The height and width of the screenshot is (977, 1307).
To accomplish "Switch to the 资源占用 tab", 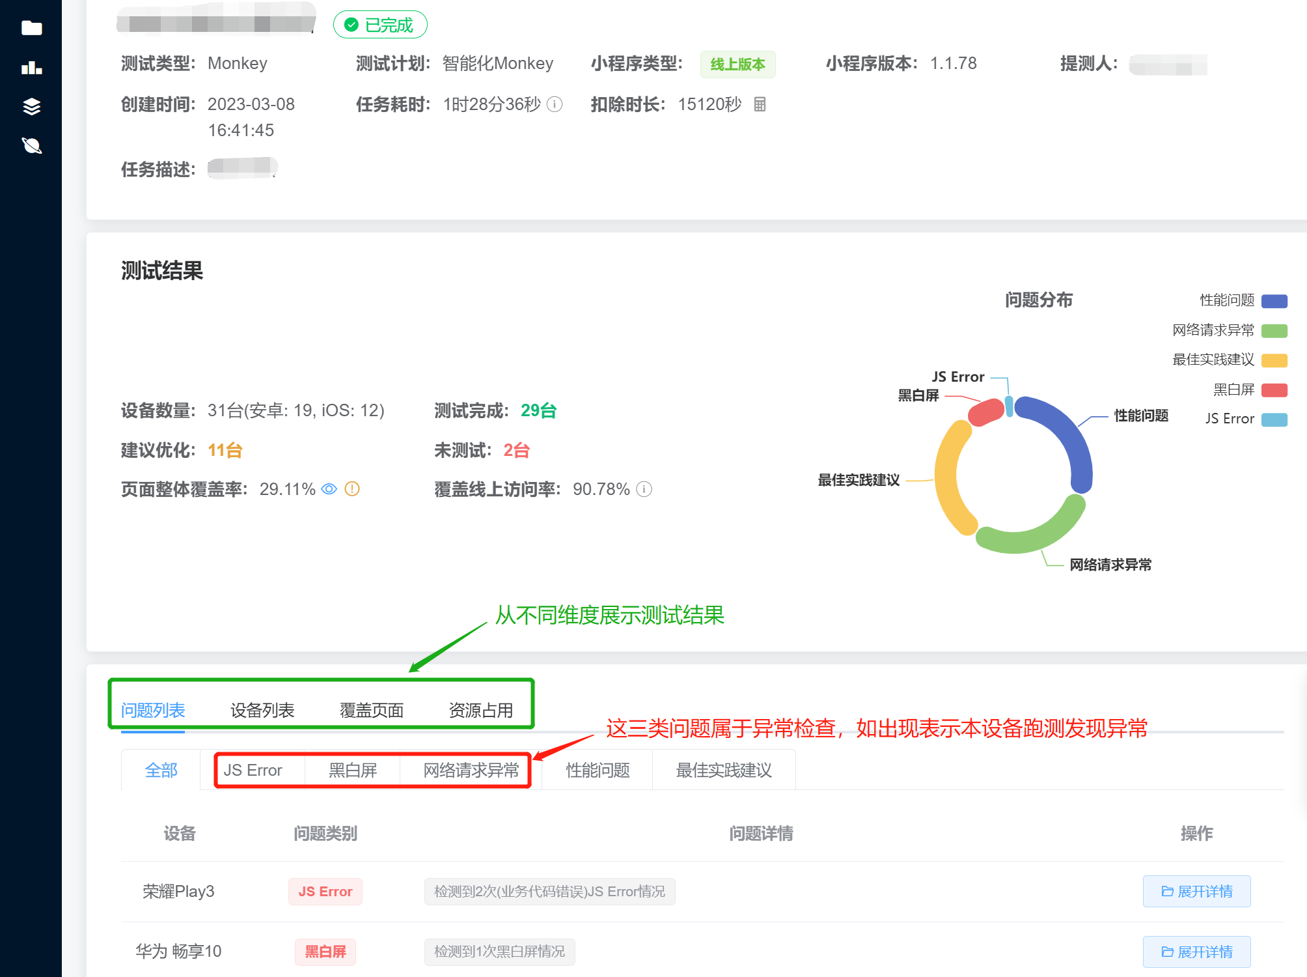I will pyautogui.click(x=481, y=710).
